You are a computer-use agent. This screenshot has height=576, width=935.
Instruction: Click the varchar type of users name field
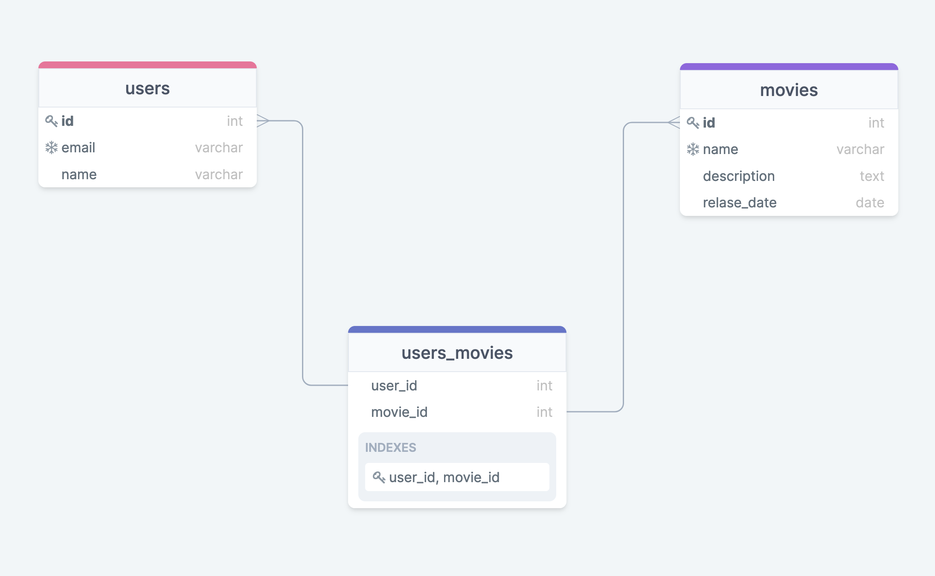coord(219,175)
